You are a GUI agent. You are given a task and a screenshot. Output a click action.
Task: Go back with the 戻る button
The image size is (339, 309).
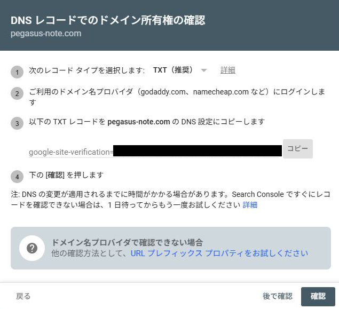[23, 296]
